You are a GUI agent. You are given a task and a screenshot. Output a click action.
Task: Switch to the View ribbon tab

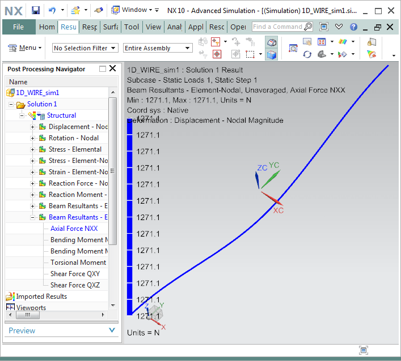tap(153, 27)
